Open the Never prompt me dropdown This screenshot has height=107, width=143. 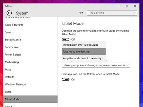coord(96,65)
